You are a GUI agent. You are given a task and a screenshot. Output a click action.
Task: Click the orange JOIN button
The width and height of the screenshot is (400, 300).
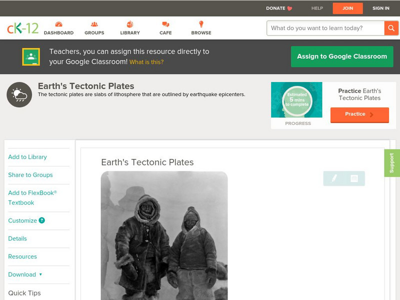coord(347,8)
